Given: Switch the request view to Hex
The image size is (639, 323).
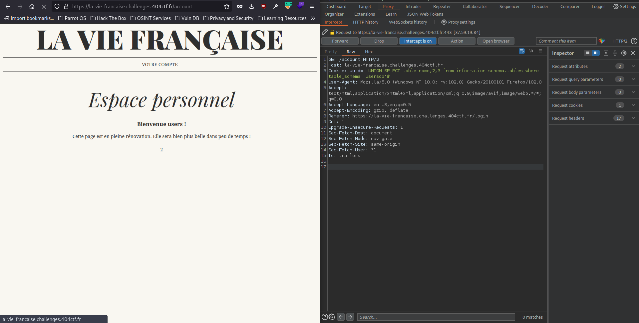Looking at the screenshot, I should [x=368, y=52].
